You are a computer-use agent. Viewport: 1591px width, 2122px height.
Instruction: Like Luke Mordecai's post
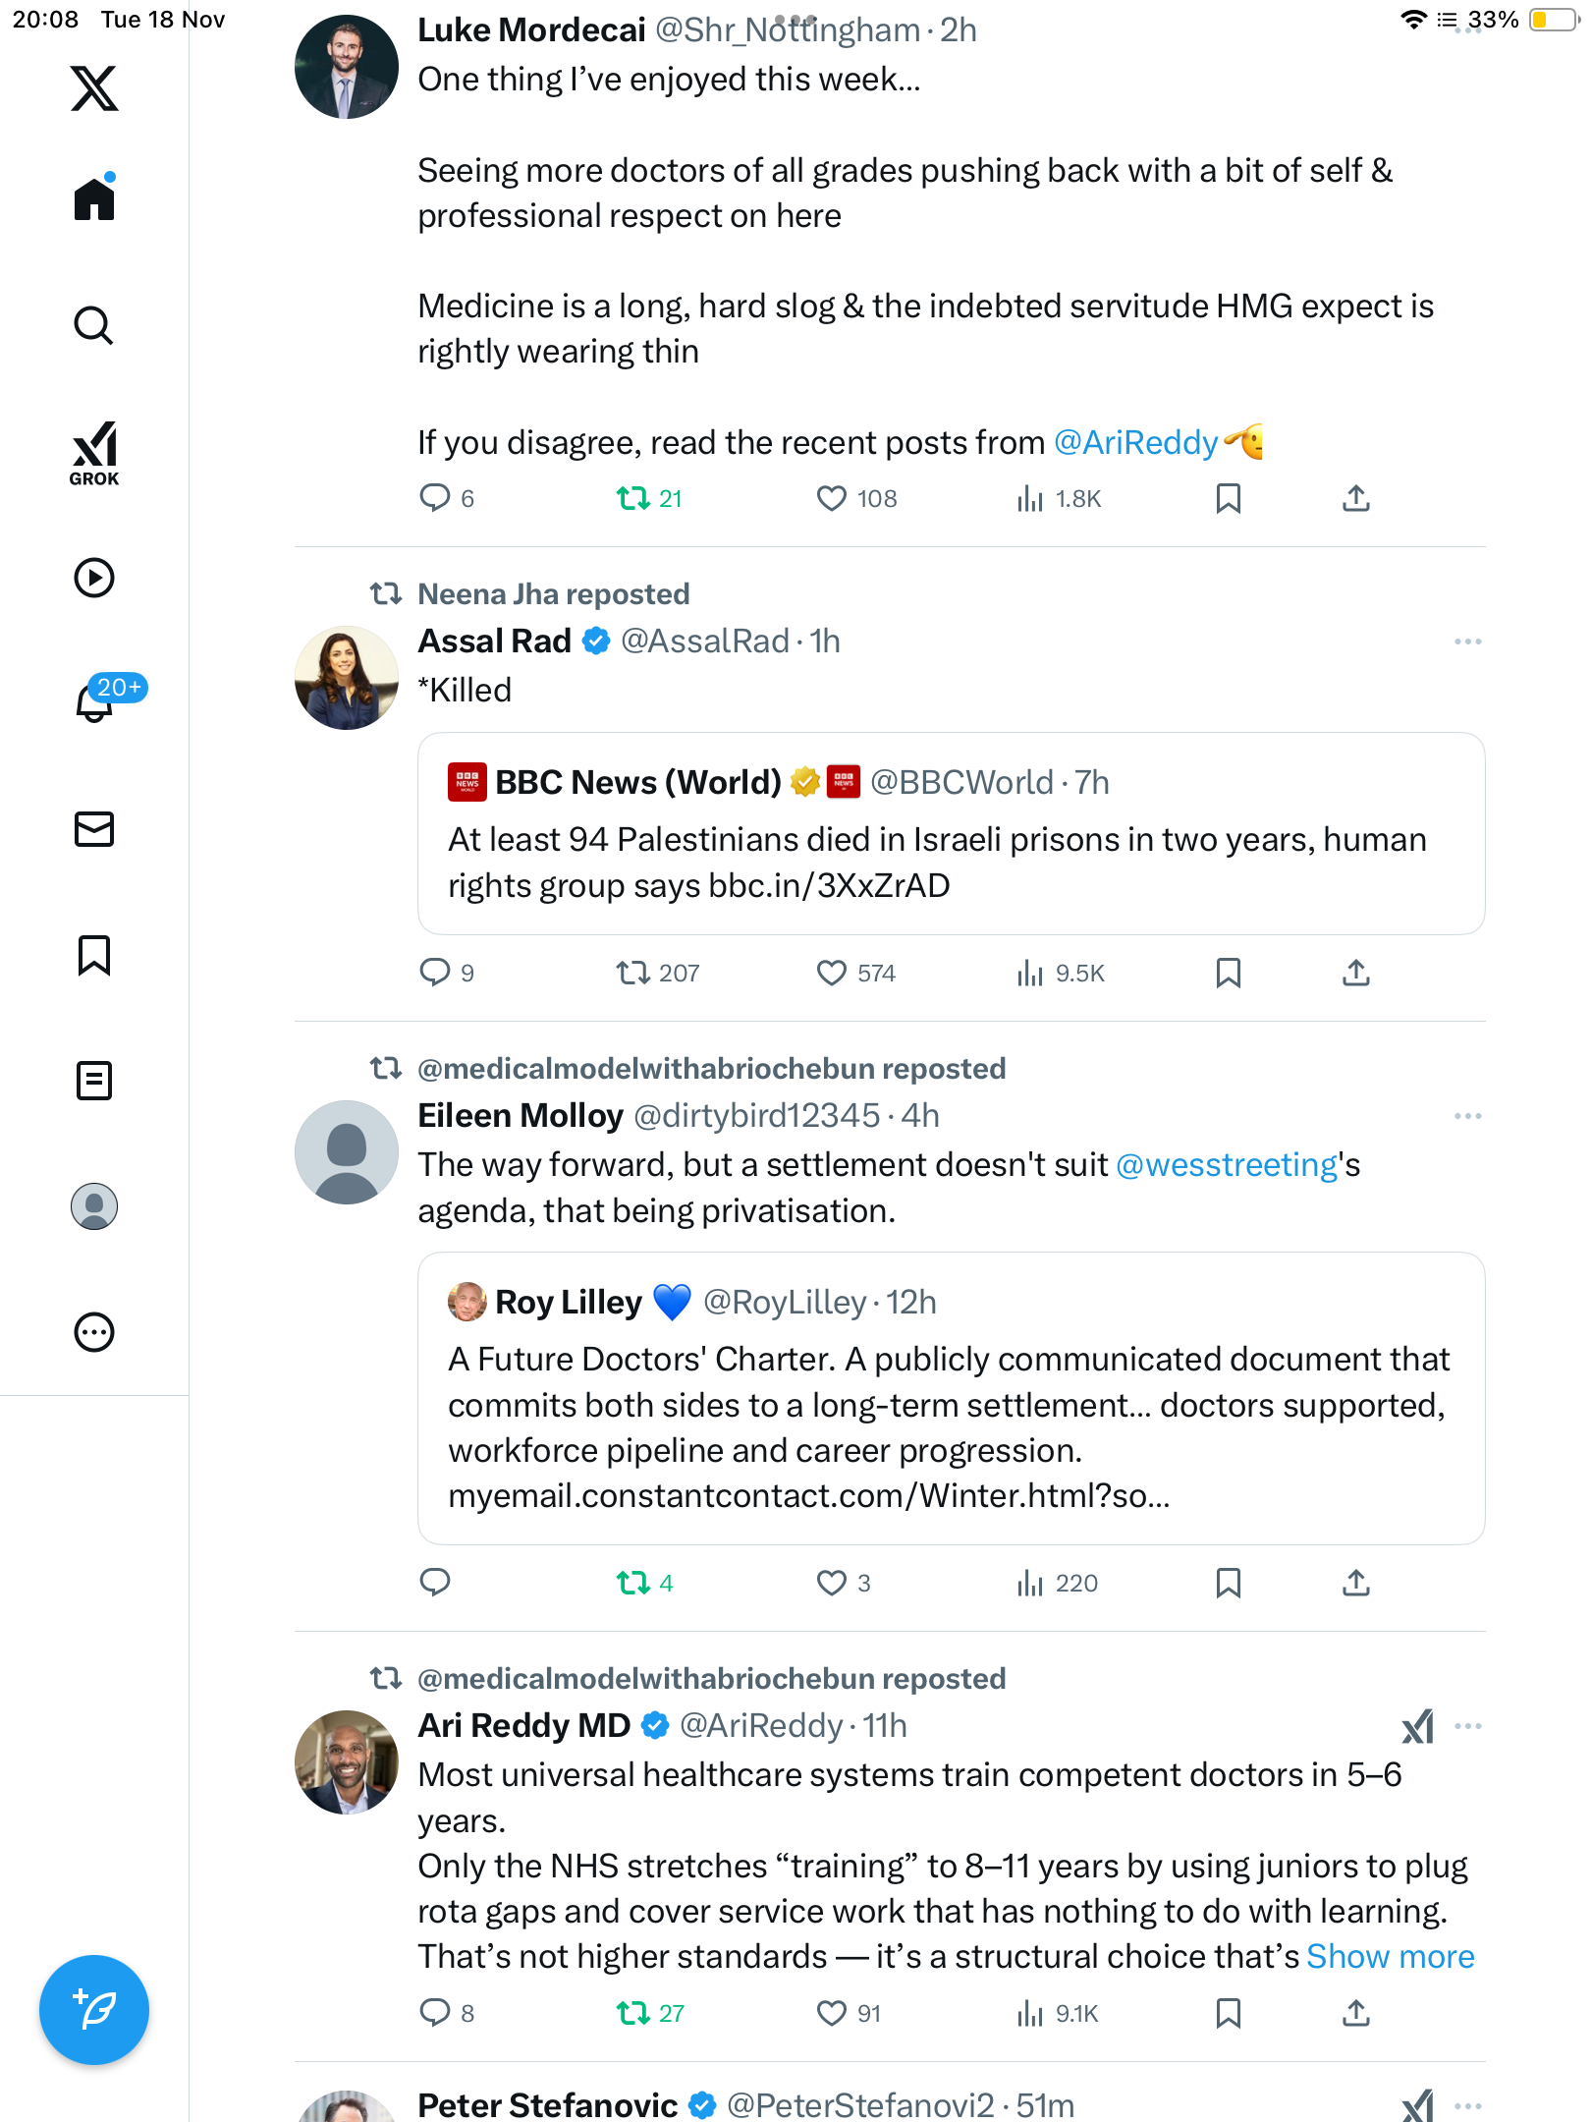[831, 499]
